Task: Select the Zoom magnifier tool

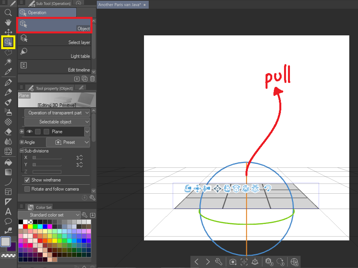Action: [x=8, y=13]
